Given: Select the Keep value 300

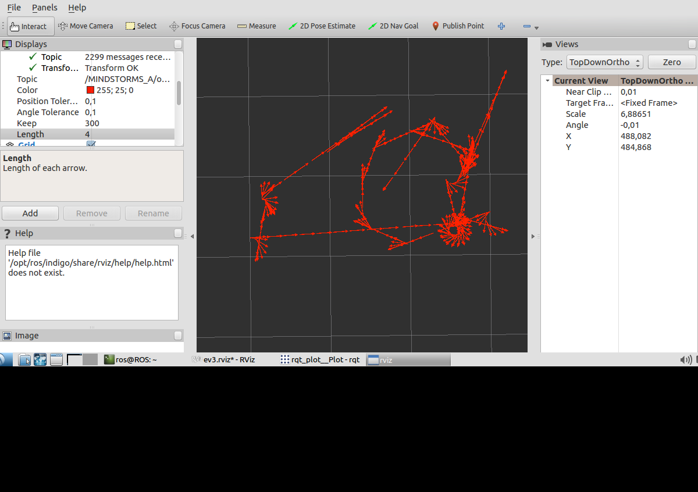Looking at the screenshot, I should (92, 123).
